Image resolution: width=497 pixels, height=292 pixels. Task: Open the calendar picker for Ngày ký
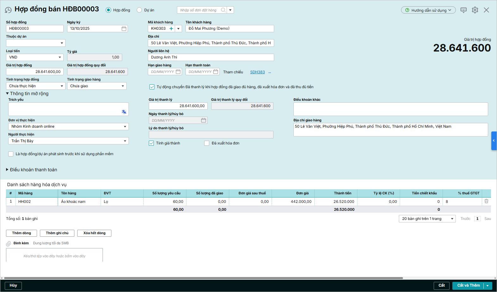pyautogui.click(x=124, y=29)
